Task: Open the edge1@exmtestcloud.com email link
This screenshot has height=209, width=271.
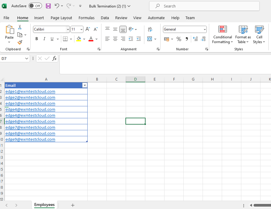Action: coord(30,91)
